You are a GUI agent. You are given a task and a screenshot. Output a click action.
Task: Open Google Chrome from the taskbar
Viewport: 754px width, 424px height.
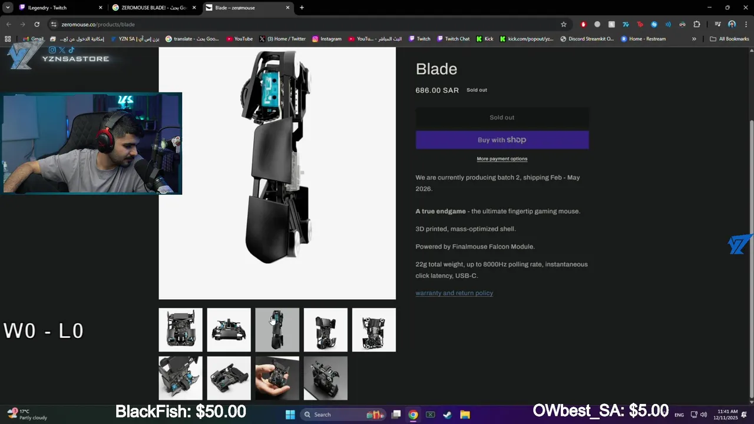413,415
